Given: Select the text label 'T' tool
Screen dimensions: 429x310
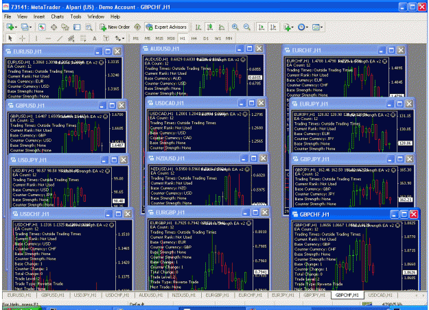Looking at the screenshot, I should point(106,38).
